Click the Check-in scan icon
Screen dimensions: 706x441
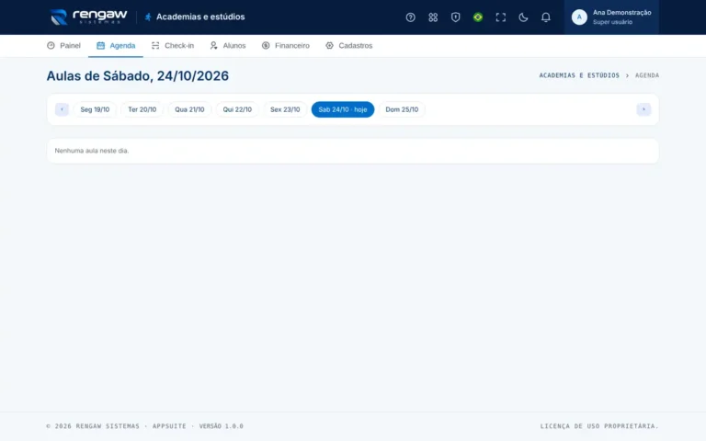[155, 45]
